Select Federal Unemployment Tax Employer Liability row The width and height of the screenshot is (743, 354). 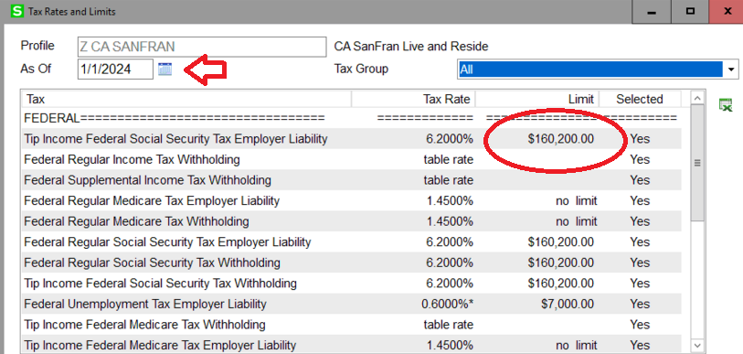pyautogui.click(x=352, y=304)
